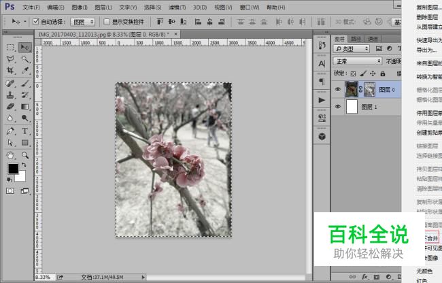The height and width of the screenshot is (283, 442).
Task: Select the Clone Stamp tool
Action: pos(10,95)
